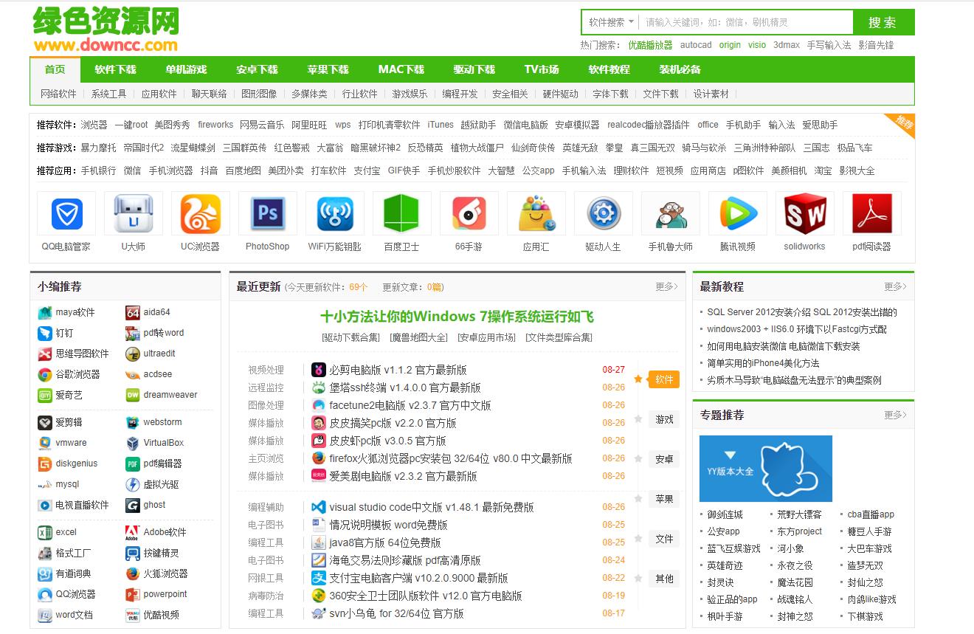
Task: Open the 系统工具 subcategory link
Action: point(109,94)
